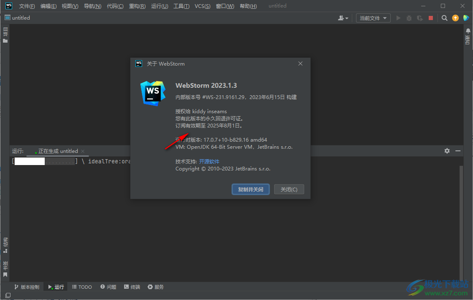Open the 终端 terminal tool window
Image resolution: width=473 pixels, height=300 pixels.
pos(132,287)
